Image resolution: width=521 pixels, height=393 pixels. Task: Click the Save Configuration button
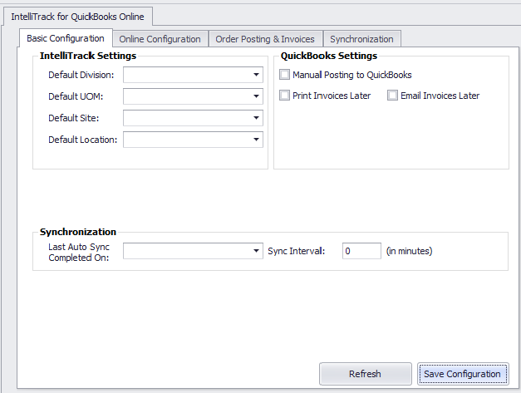pyautogui.click(x=463, y=374)
